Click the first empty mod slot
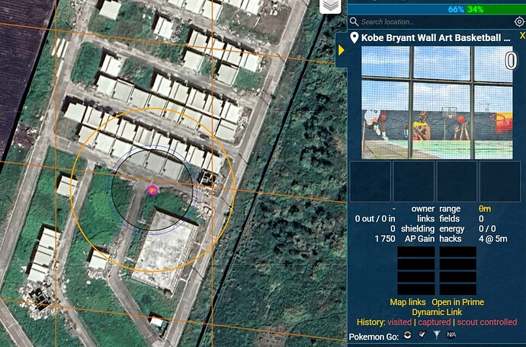The image size is (526, 347). click(370, 182)
